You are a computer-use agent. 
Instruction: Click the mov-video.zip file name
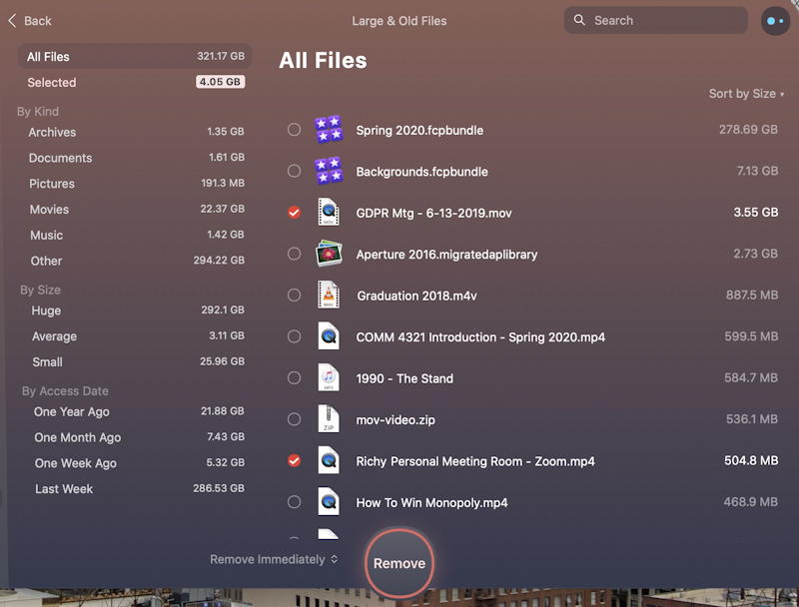[396, 420]
